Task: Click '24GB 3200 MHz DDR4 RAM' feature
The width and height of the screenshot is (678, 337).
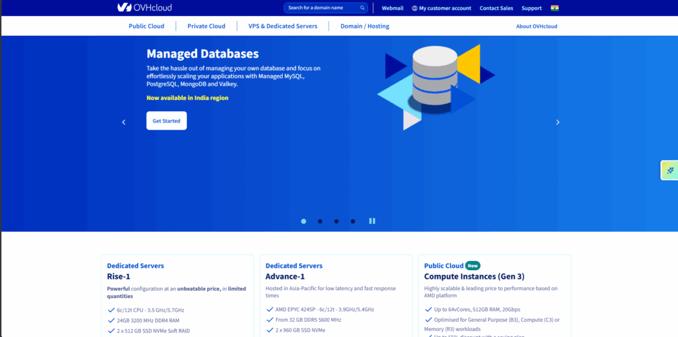Action: point(148,320)
